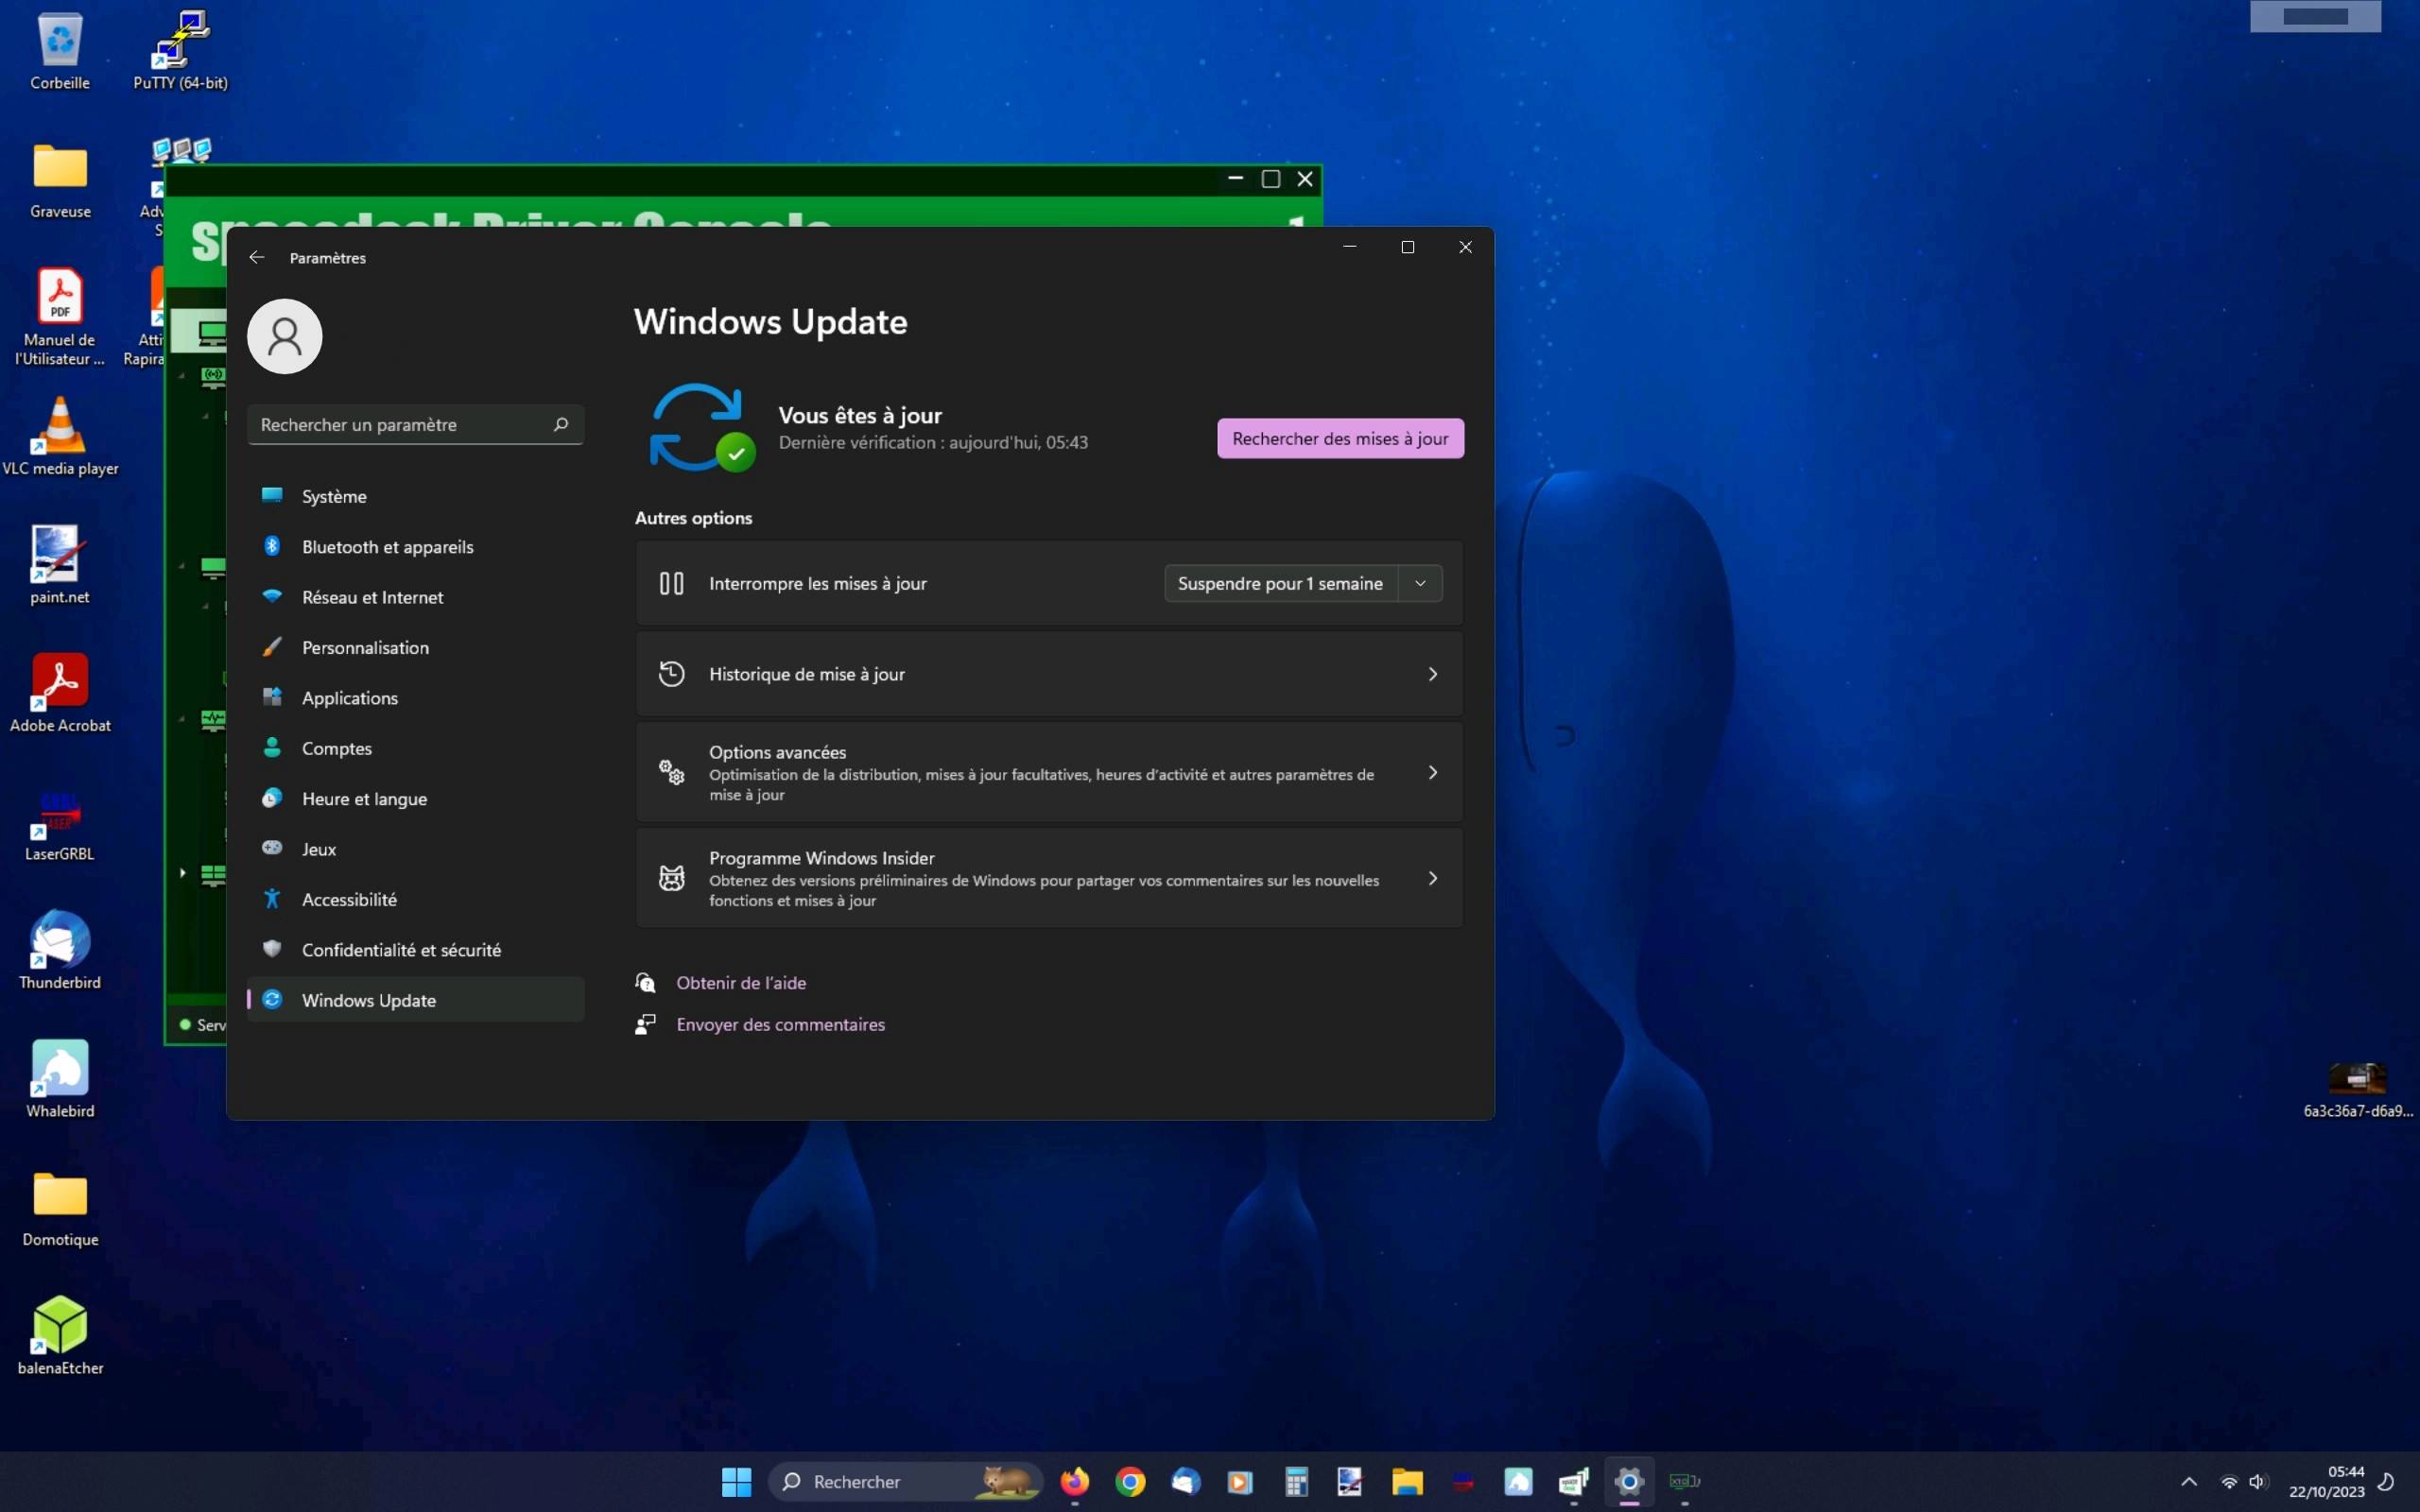This screenshot has width=2420, height=1512.
Task: Select the PuTTY (64-bit) desktop icon
Action: click(181, 52)
